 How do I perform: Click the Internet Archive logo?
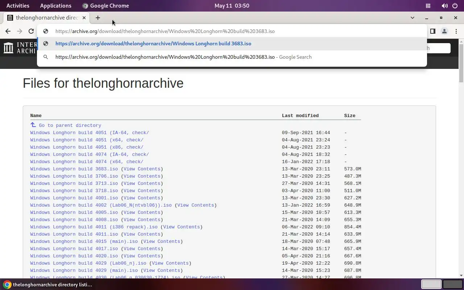pyautogui.click(x=20, y=48)
